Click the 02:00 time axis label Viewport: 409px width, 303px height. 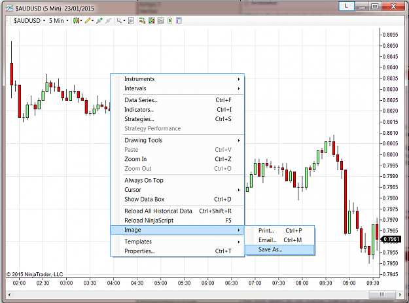(19, 283)
